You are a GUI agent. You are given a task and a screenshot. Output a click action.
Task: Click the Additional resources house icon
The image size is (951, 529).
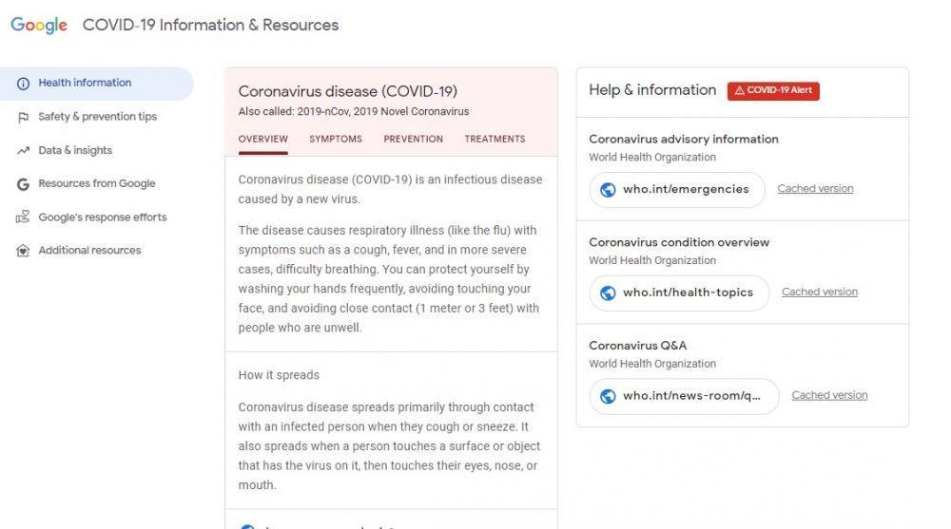(23, 251)
